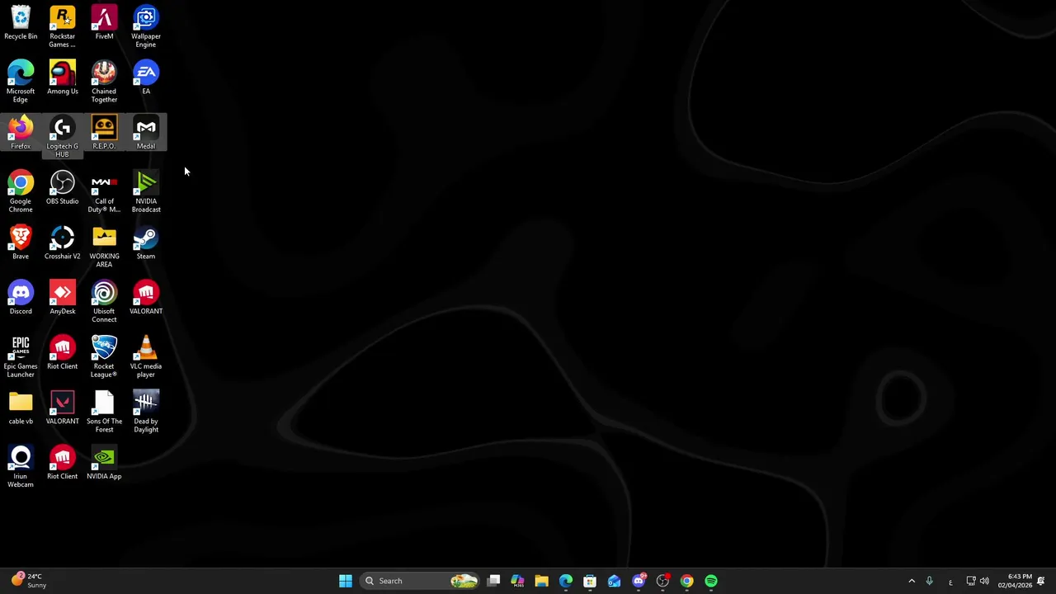
Task: Open AnyDesk desktop shortcut
Action: [62, 298]
